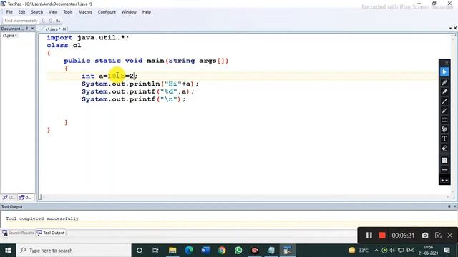Open the color palette tool in drawing bar
458x257 pixels.
click(x=444, y=129)
